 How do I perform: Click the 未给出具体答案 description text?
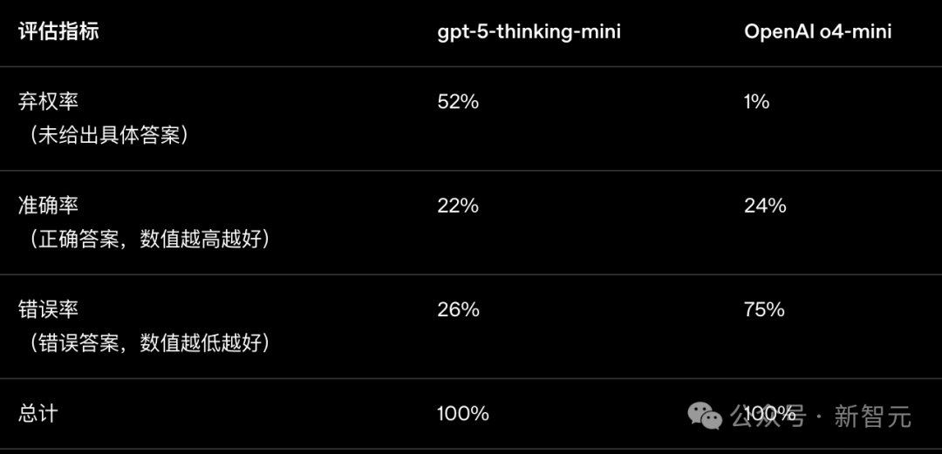pos(109,135)
